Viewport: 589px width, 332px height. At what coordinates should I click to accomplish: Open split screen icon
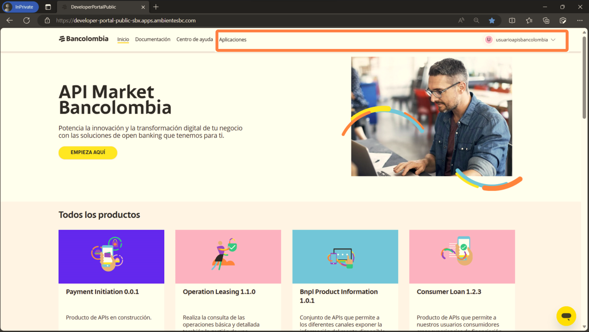pos(512,20)
